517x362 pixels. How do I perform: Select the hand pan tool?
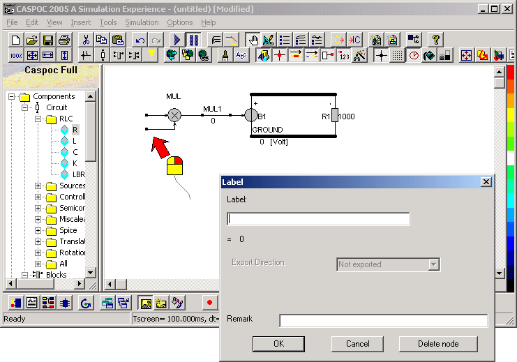point(253,40)
